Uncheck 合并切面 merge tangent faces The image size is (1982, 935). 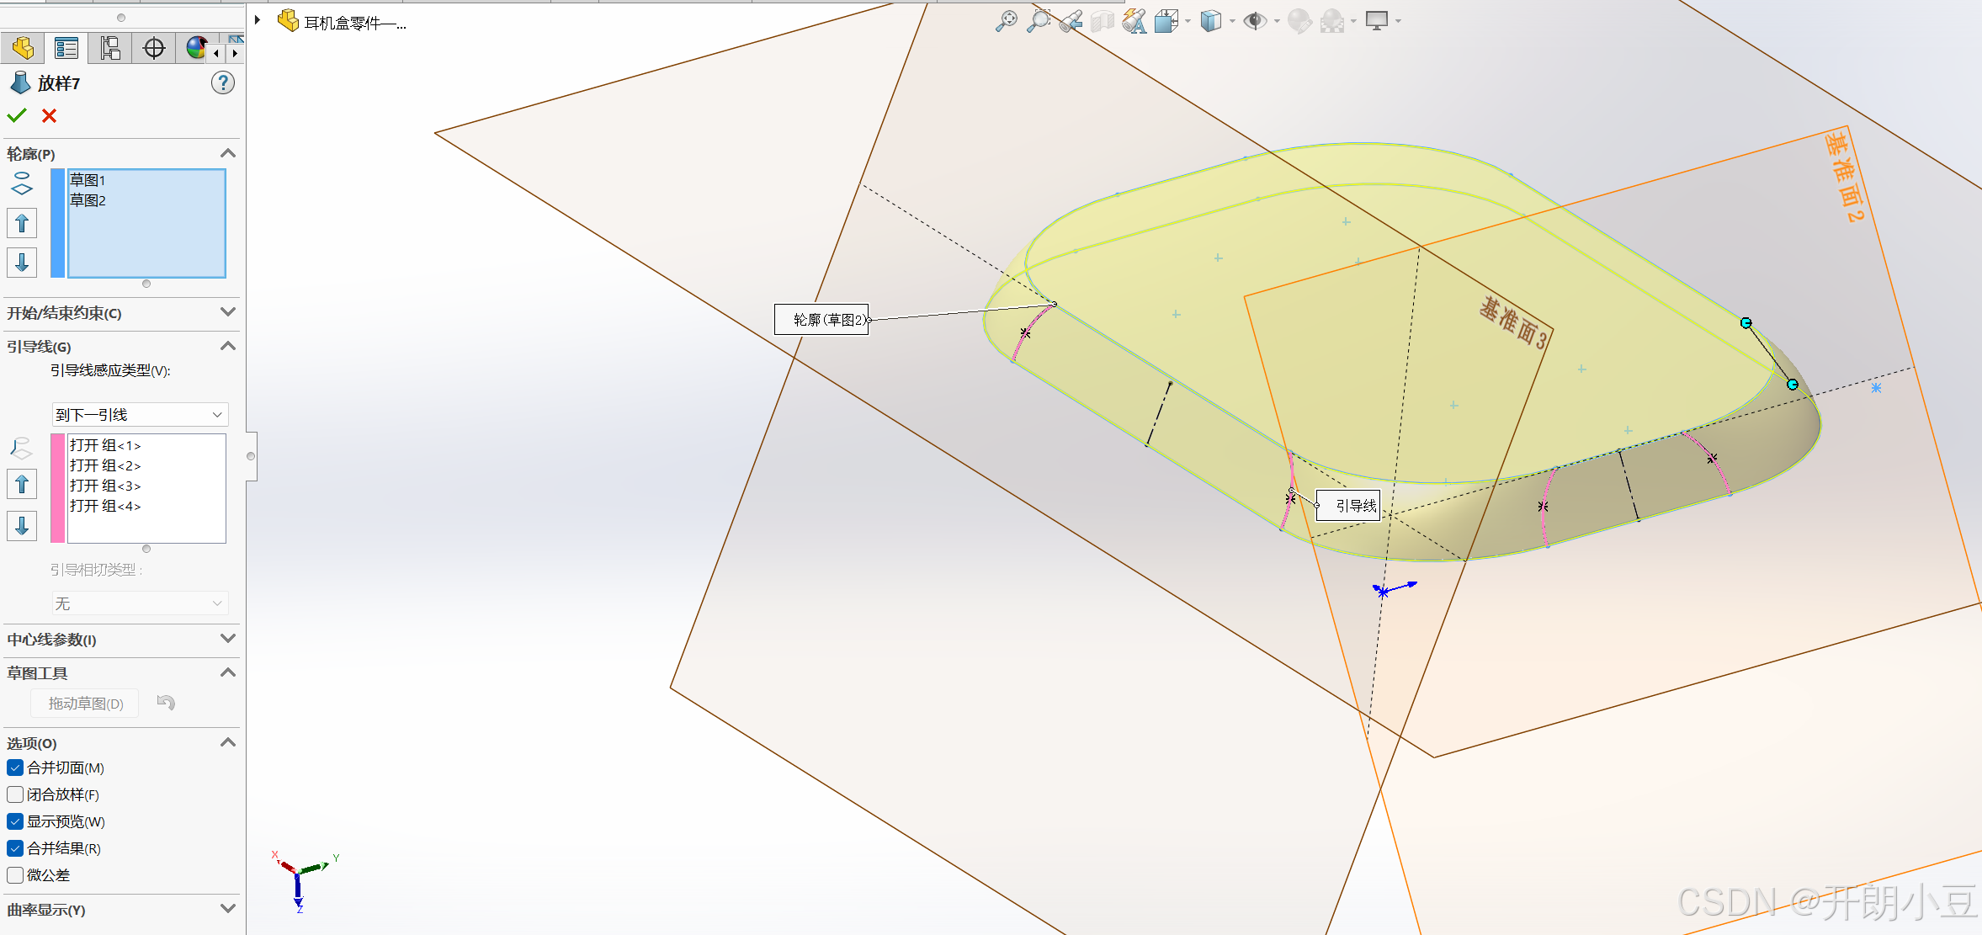coord(15,768)
